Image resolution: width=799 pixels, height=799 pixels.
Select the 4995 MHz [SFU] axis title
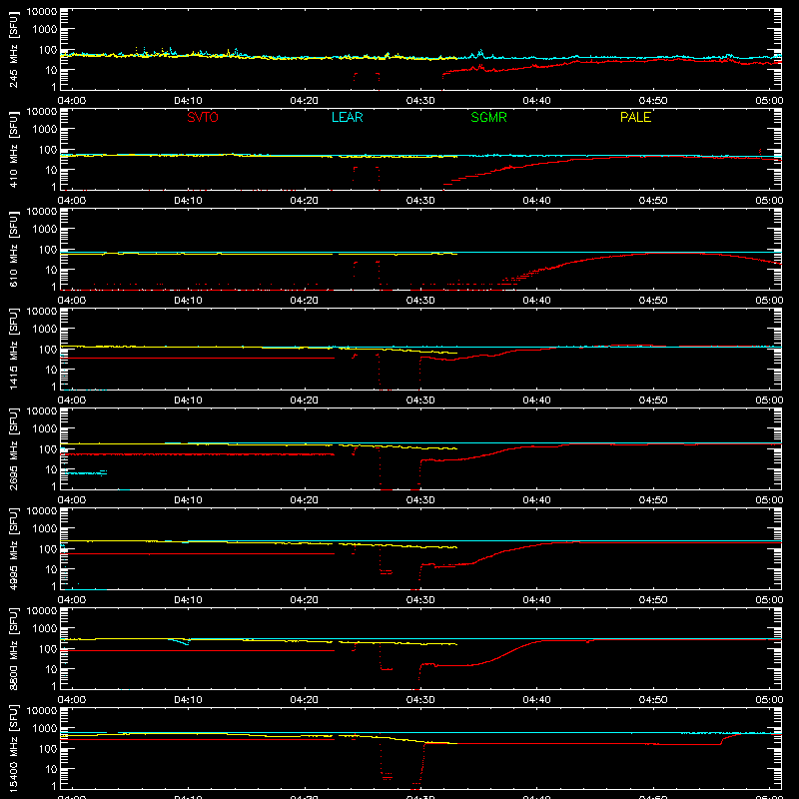tap(14, 548)
